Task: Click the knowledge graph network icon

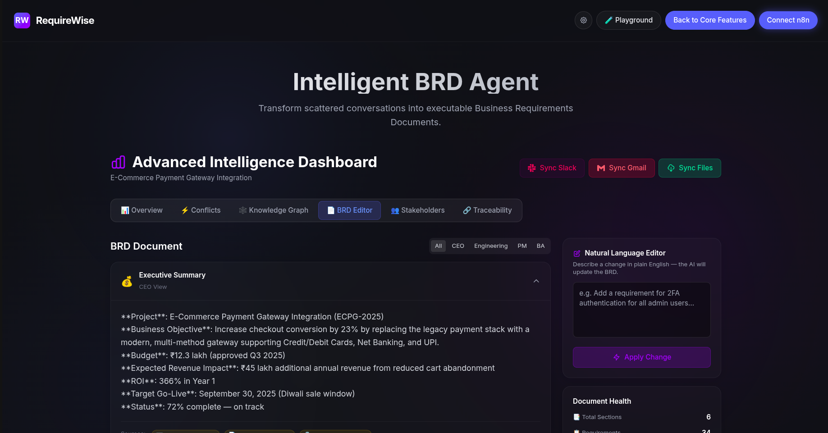Action: click(x=242, y=210)
